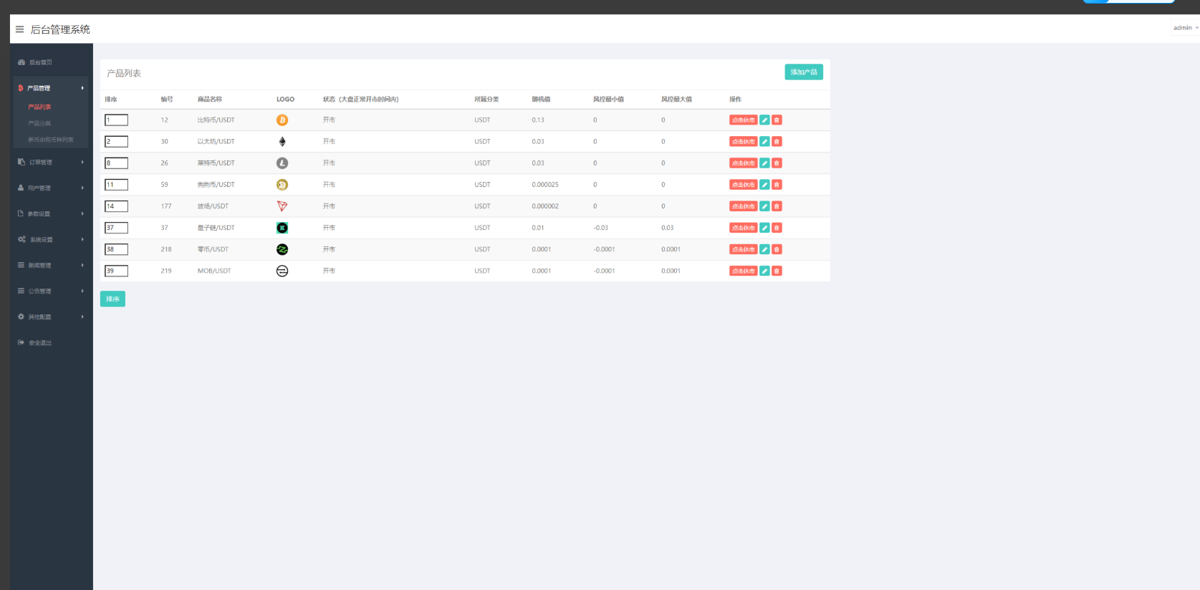Click the 排序 button below the table
The image size is (1200, 590).
point(112,299)
